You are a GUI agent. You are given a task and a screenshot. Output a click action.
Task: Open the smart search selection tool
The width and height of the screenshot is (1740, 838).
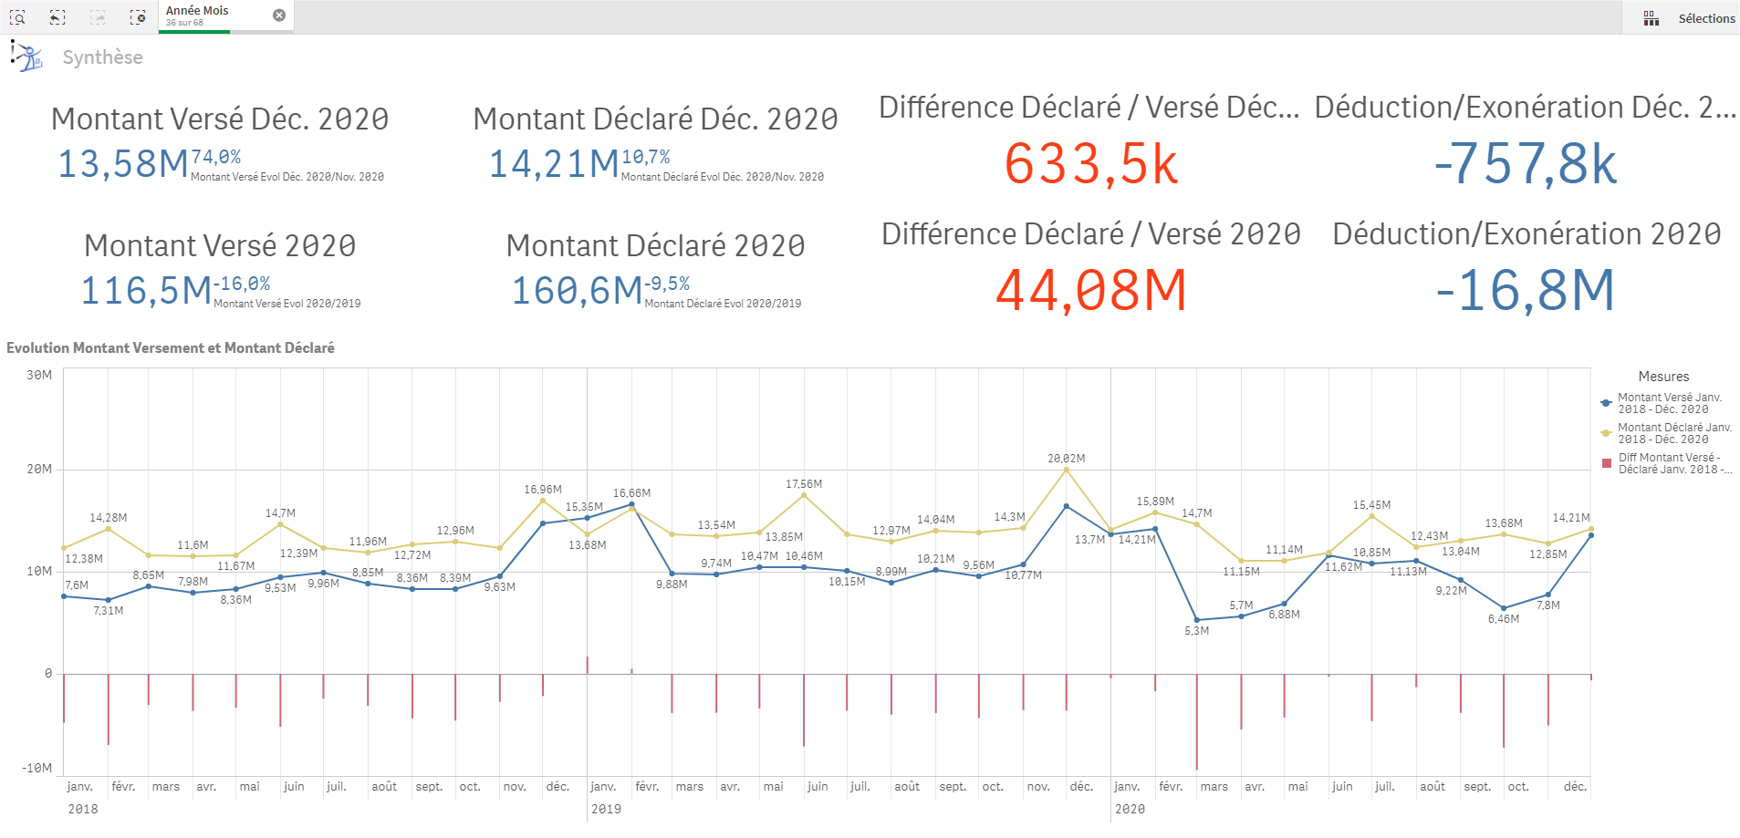[x=17, y=17]
